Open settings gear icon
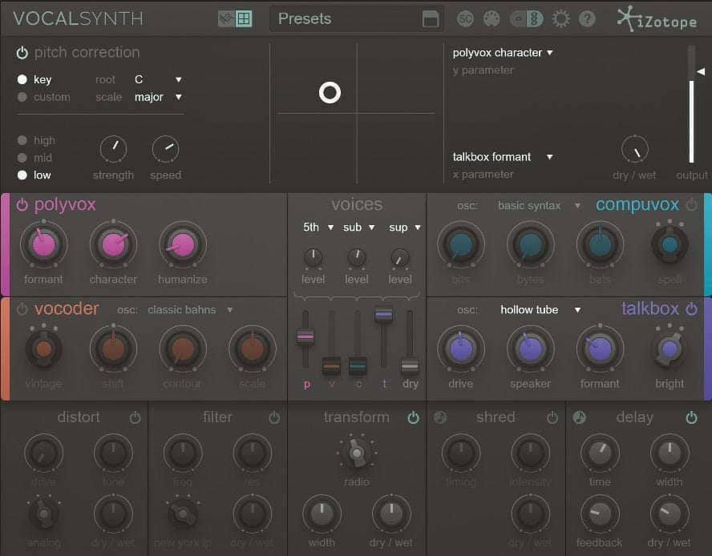 click(x=560, y=19)
